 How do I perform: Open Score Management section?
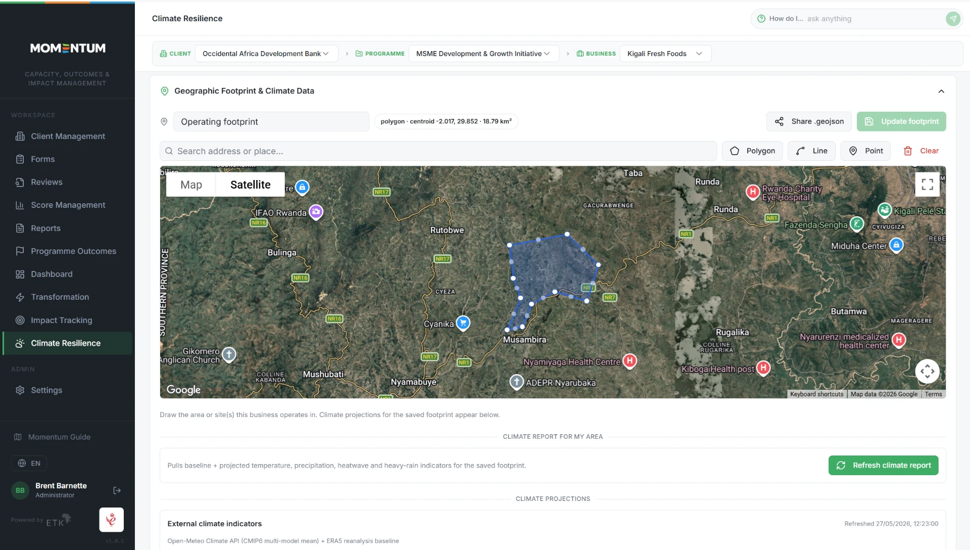point(67,205)
